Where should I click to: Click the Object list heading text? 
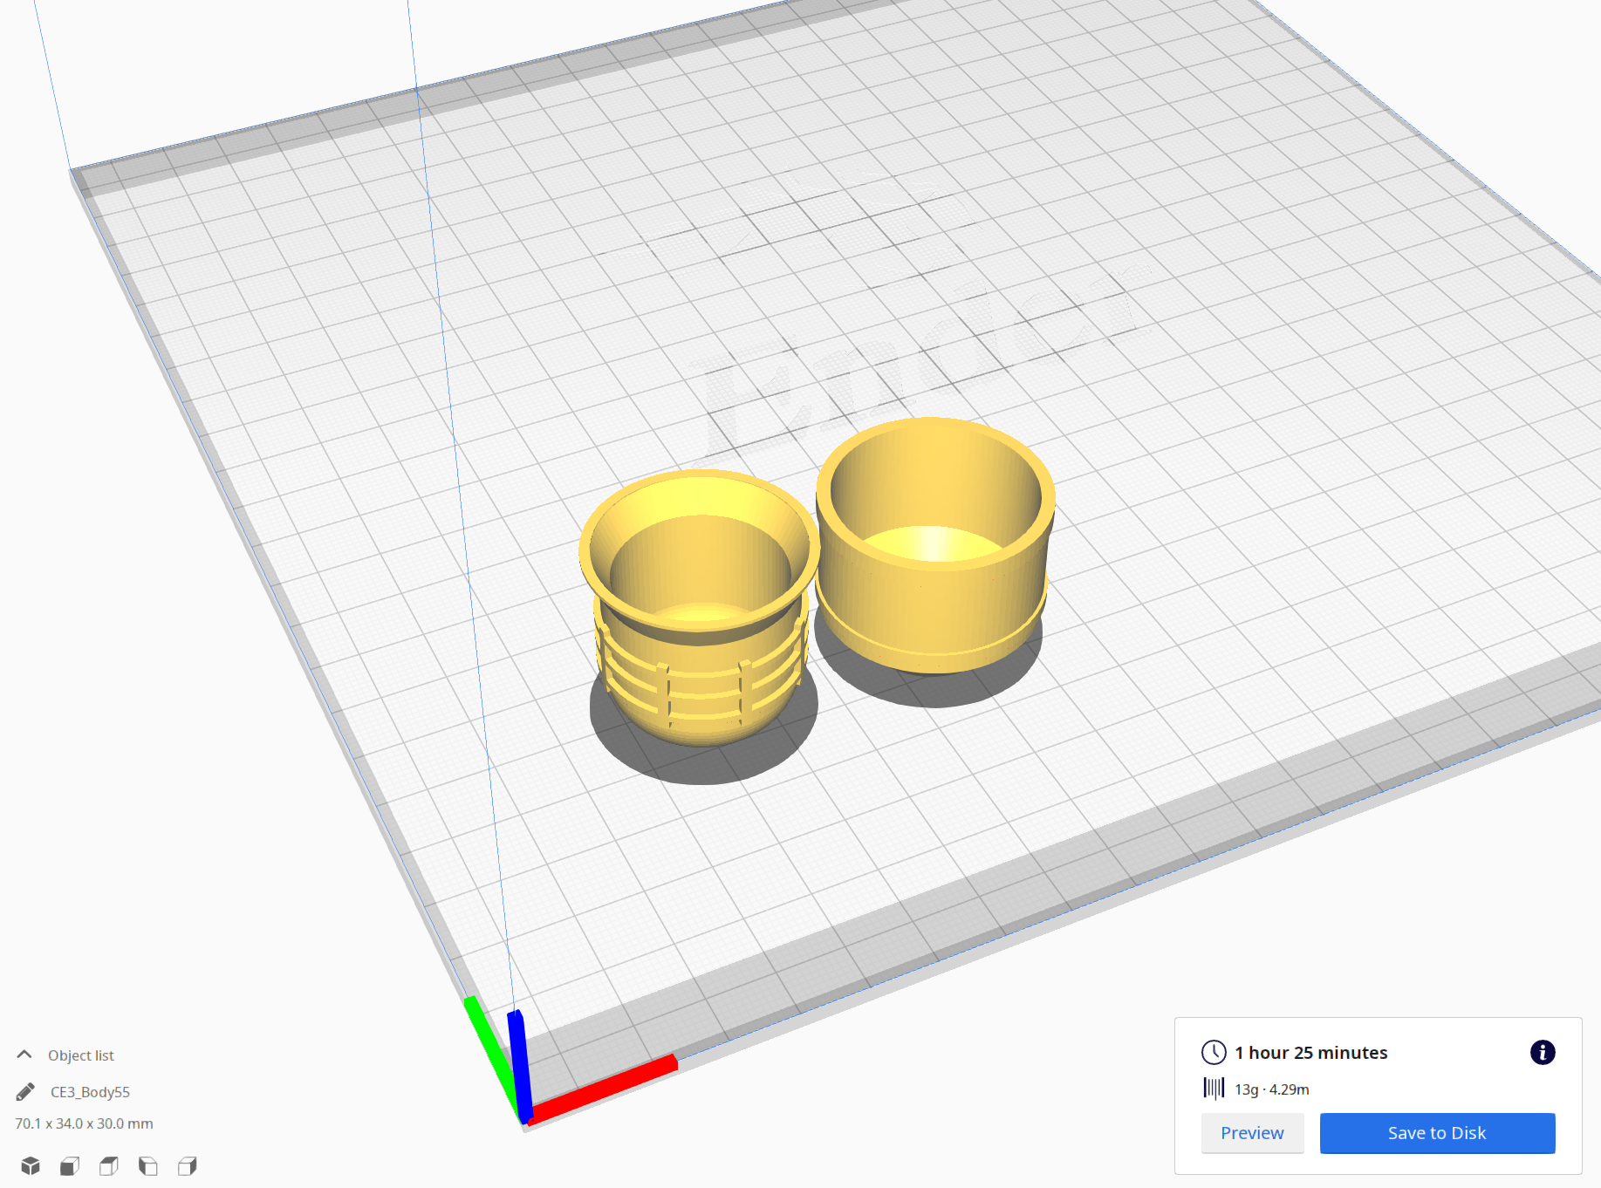[x=81, y=1055]
